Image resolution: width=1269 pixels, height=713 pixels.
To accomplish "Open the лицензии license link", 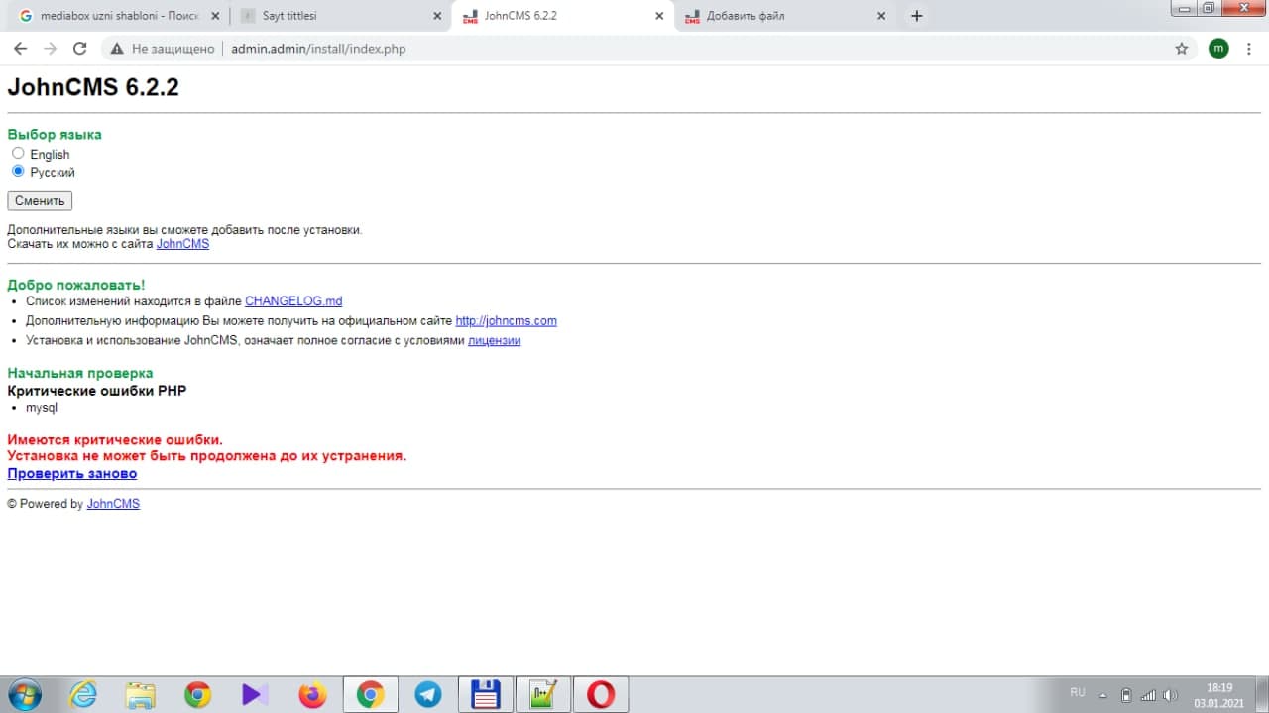I will point(494,341).
